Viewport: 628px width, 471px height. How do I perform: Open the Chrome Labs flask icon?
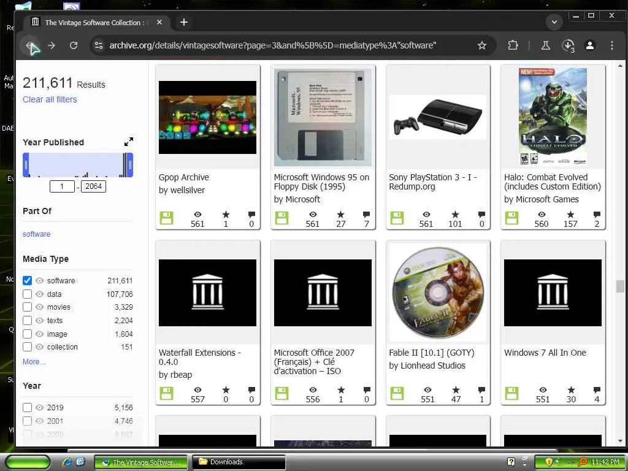coord(545,45)
